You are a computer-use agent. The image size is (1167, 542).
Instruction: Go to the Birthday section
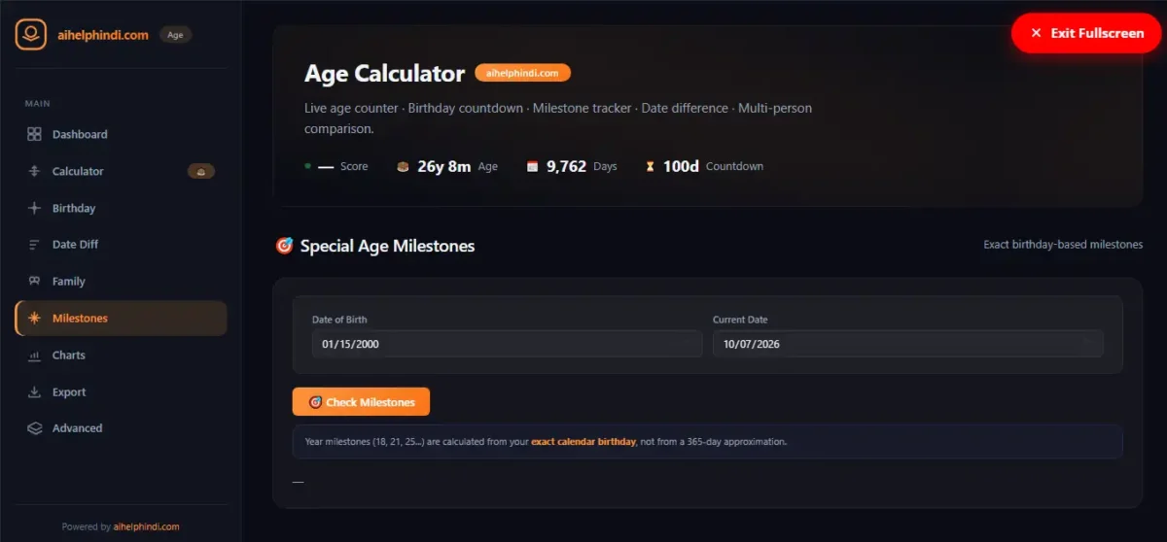click(122, 208)
